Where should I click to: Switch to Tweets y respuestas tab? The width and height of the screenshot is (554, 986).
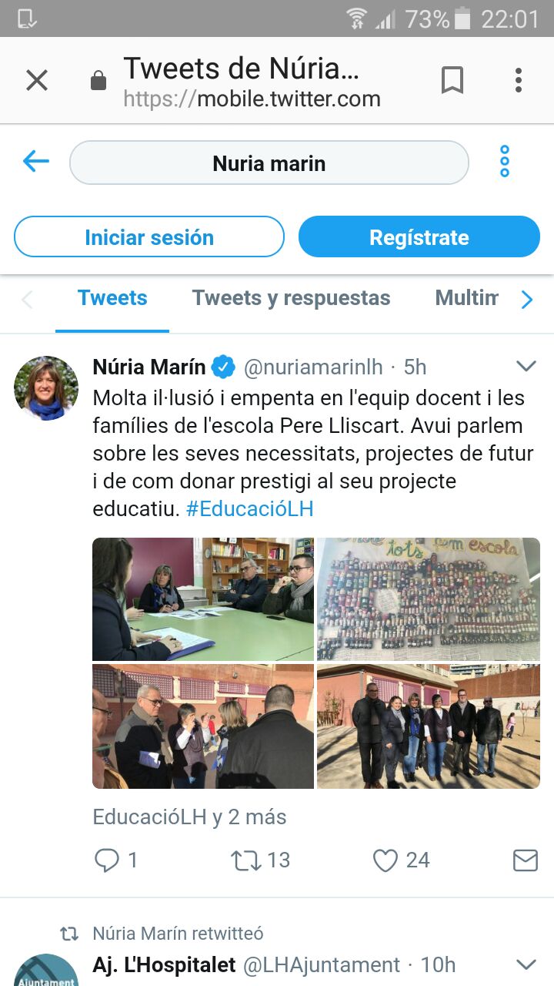[291, 298]
